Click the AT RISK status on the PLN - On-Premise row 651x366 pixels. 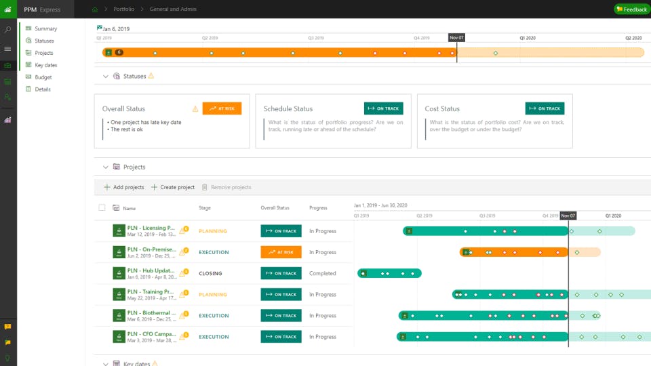point(281,252)
